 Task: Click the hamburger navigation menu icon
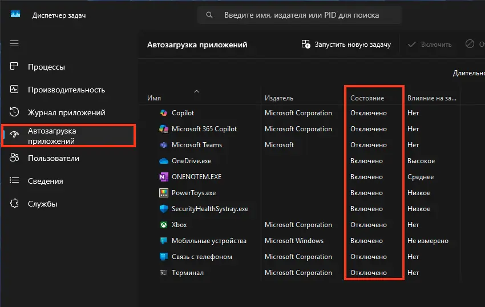[14, 44]
